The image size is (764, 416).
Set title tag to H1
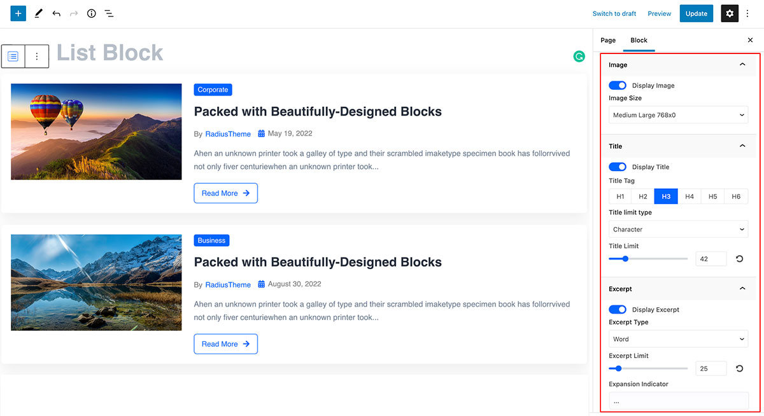[x=620, y=197]
